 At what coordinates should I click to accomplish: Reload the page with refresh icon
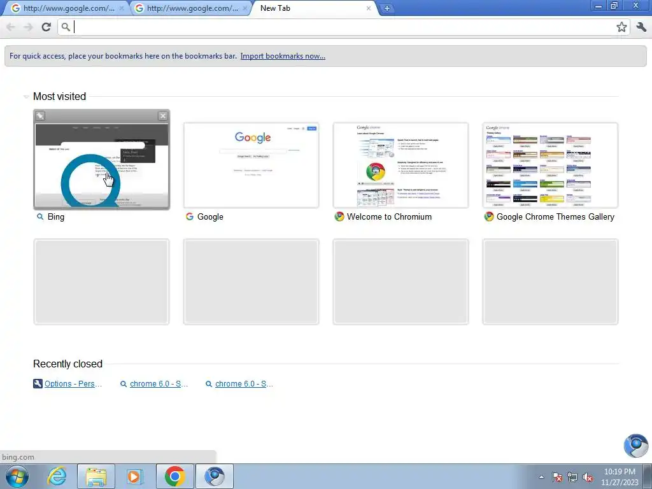[x=46, y=27]
